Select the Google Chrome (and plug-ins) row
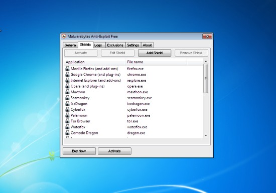 tap(133, 74)
